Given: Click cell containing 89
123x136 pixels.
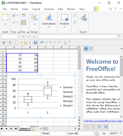Looking at the screenshot, I should (30, 70).
